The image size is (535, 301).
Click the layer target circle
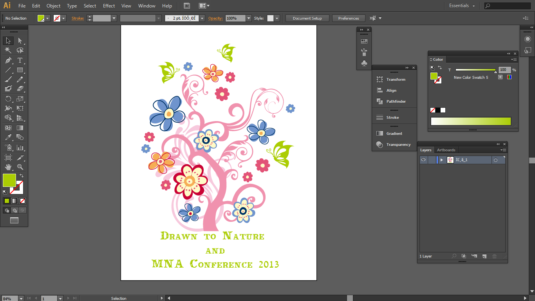tap(495, 160)
